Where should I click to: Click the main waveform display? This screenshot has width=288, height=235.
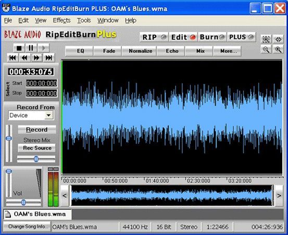pos(172,117)
